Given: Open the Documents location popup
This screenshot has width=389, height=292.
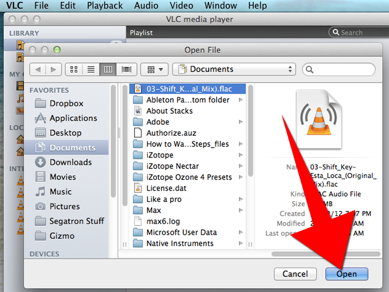Looking at the screenshot, I should pos(234,69).
